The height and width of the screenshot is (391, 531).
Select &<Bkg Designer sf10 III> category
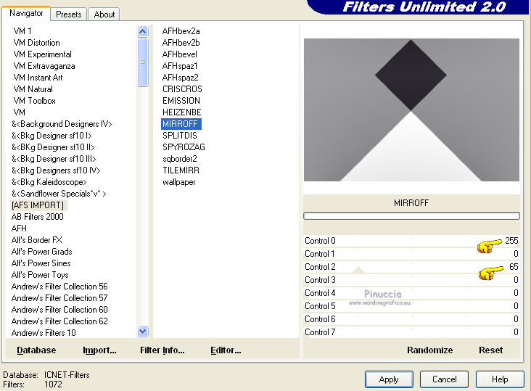click(x=54, y=159)
